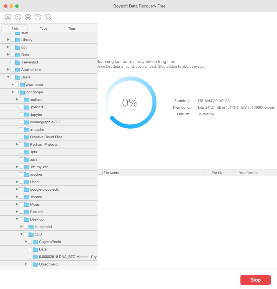The height and width of the screenshot is (289, 277).
Task: Collapse the johndpope folder tree
Action: coord(12,92)
